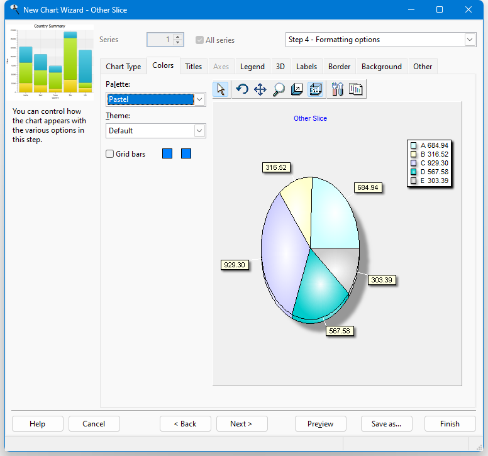488x456 pixels.
Task: Click the second blue grid bar color swatch
Action: pyautogui.click(x=186, y=153)
